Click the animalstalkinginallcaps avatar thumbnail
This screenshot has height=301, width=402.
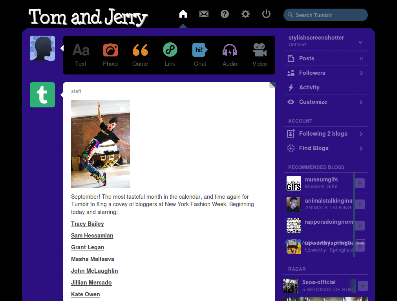point(294,204)
